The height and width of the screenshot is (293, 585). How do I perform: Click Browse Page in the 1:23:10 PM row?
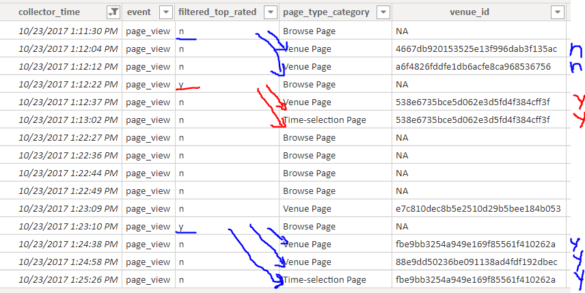click(309, 227)
